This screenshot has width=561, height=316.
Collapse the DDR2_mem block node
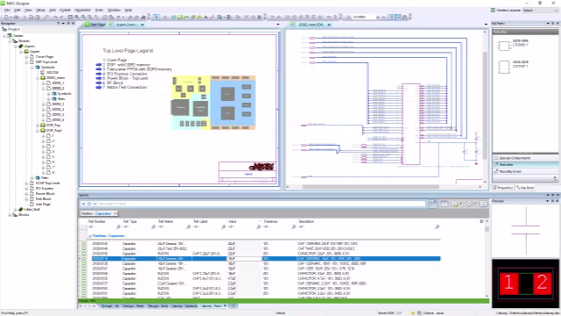pyautogui.click(x=38, y=78)
